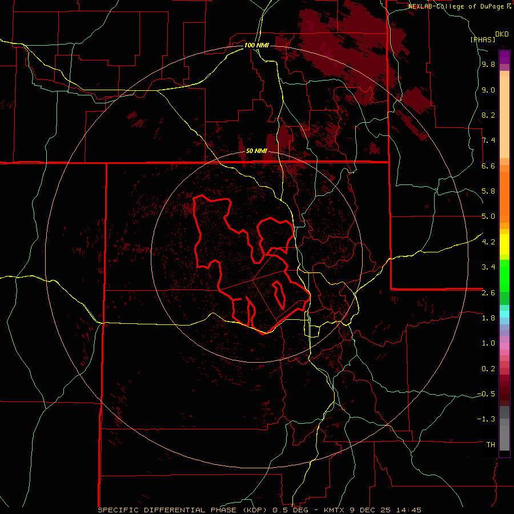514x514 pixels.
Task: Click the 1.0 value on the legend
Action: pos(488,343)
